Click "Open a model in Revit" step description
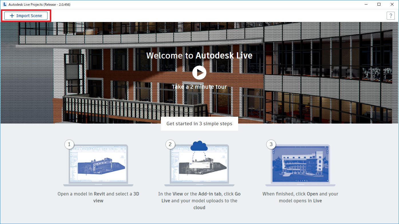 98,197
